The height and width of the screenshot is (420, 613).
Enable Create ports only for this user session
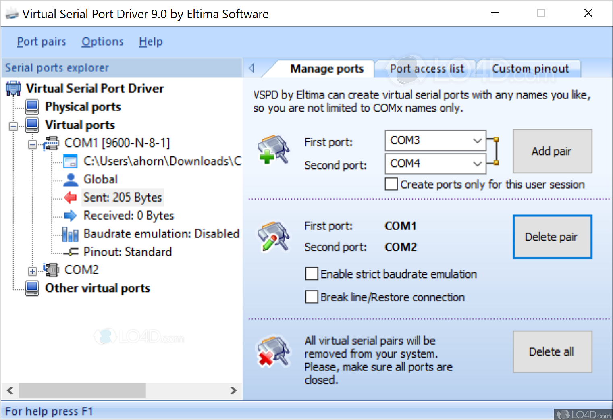click(391, 184)
